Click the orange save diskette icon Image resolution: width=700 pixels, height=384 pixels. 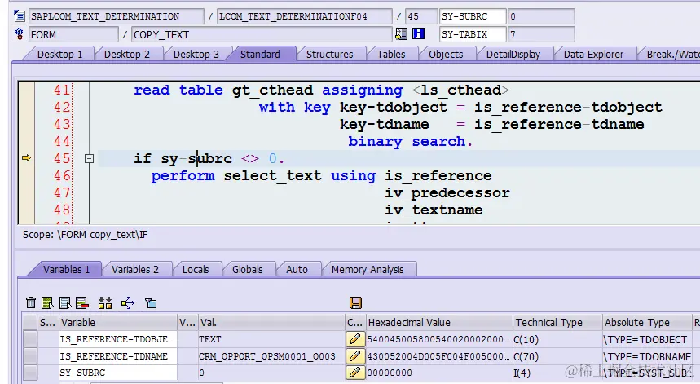[355, 302]
